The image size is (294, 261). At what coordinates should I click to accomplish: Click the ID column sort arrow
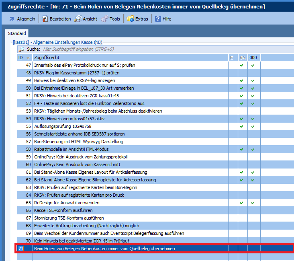point(27,58)
